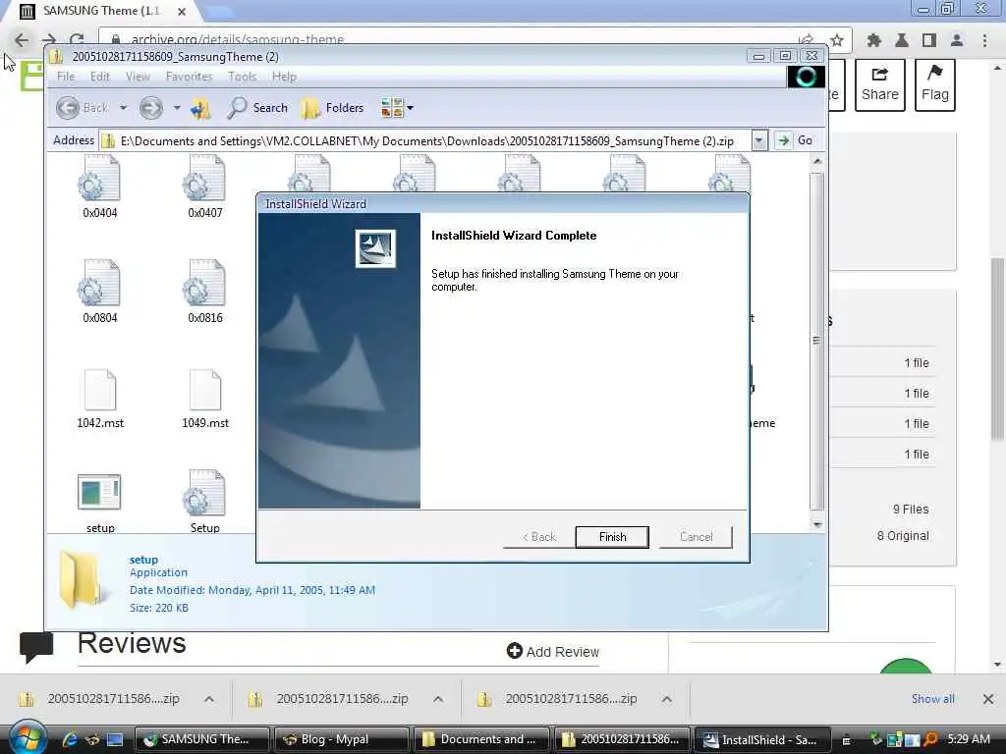The height and width of the screenshot is (754, 1006).
Task: Click the Flag button on archive.org page
Action: coord(935,84)
